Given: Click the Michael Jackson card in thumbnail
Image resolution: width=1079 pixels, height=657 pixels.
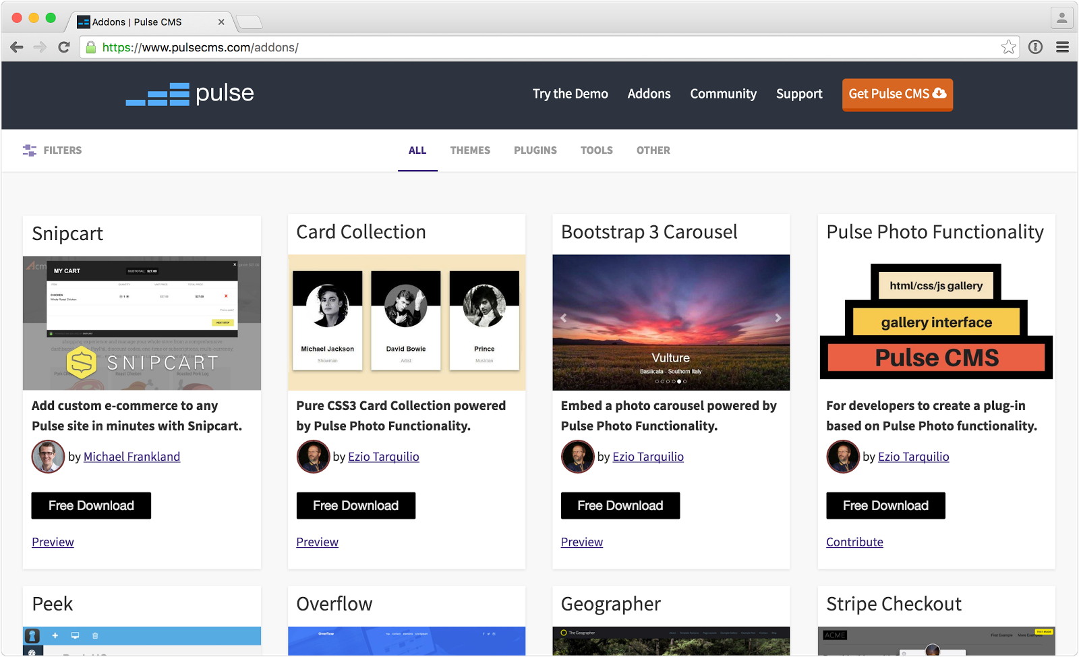Looking at the screenshot, I should [x=328, y=320].
